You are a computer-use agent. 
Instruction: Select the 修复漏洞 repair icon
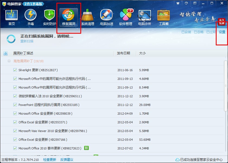(68, 17)
